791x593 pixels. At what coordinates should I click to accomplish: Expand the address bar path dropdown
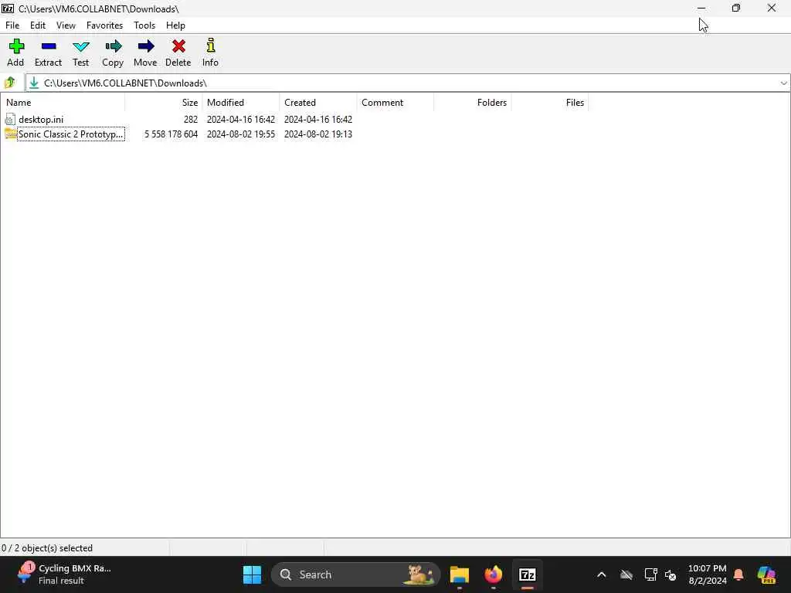tap(783, 83)
